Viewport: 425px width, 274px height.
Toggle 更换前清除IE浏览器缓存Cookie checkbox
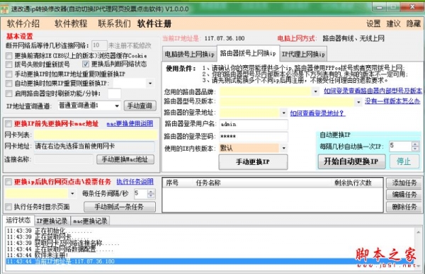click(x=9, y=56)
